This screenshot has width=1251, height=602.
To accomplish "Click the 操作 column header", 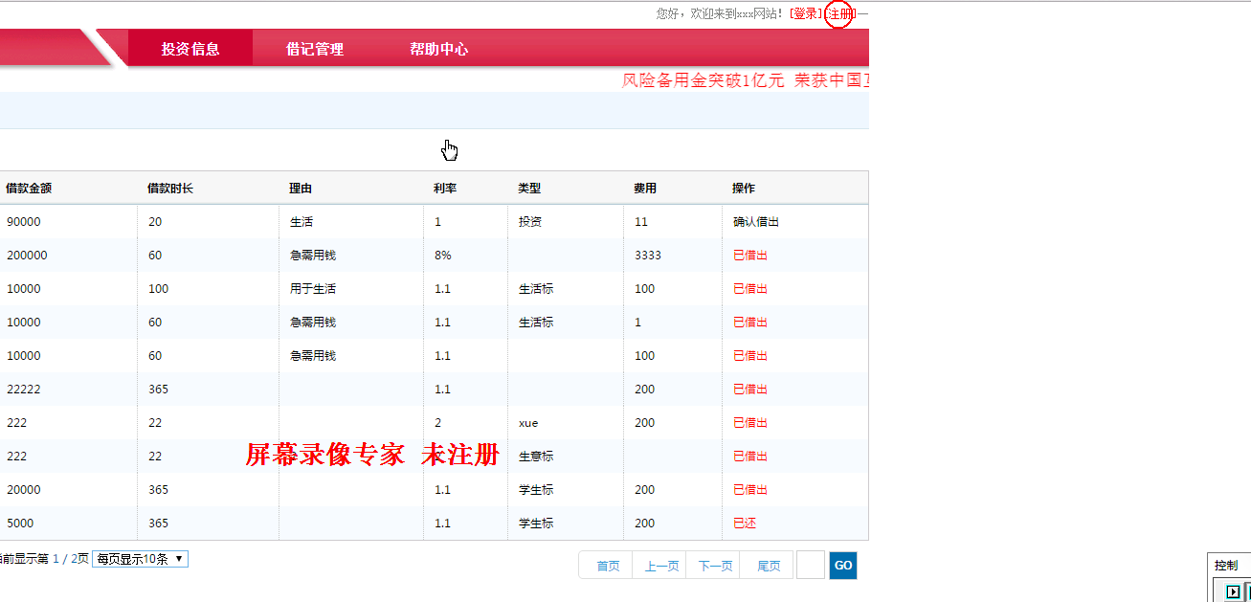I will pyautogui.click(x=744, y=189).
